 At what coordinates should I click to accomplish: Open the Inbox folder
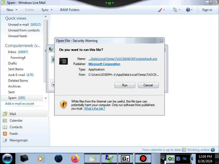[x=18, y=52]
